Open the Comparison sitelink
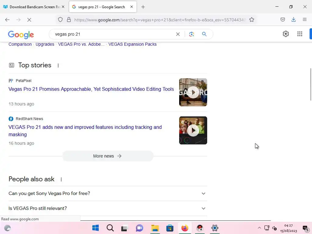The height and width of the screenshot is (234, 312). pos(20,44)
